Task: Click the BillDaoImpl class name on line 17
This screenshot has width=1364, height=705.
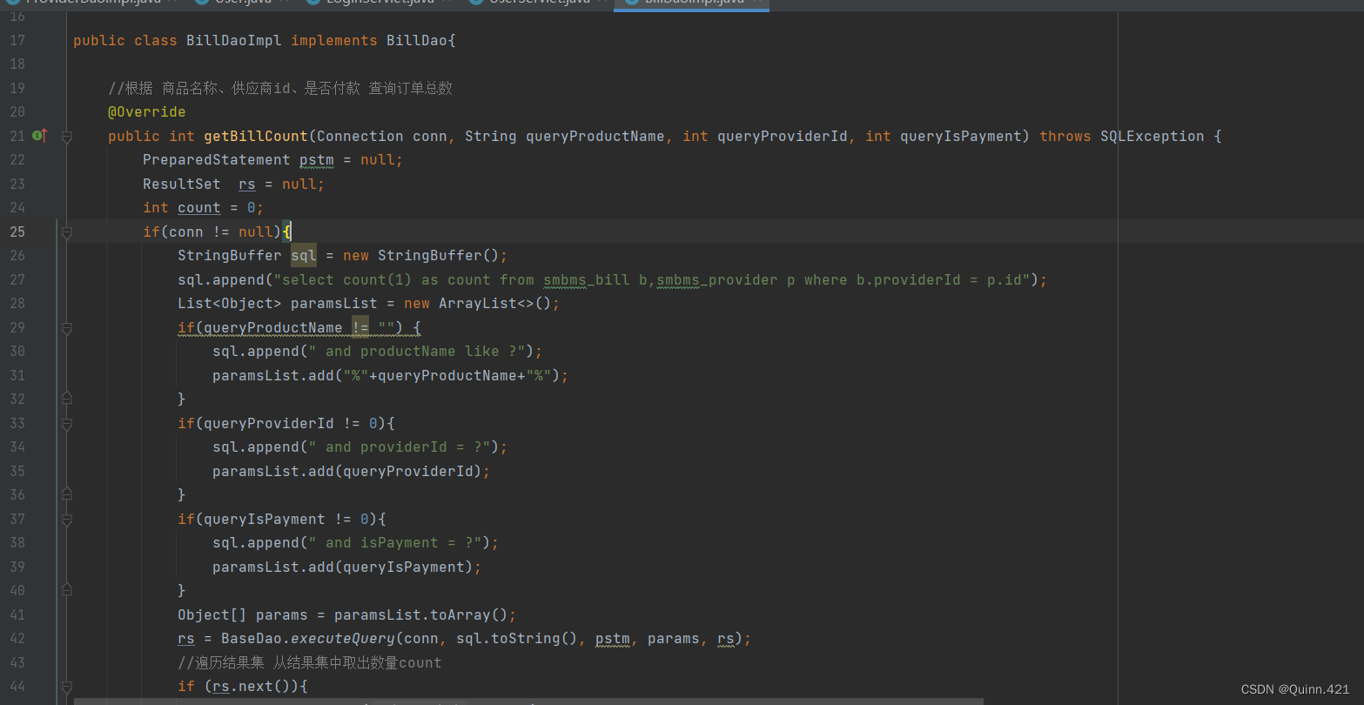Action: click(234, 40)
